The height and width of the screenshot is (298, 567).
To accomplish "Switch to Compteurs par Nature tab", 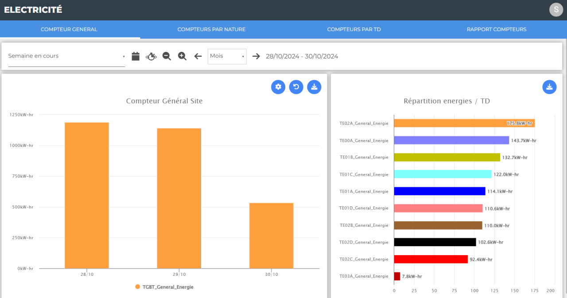I will [211, 29].
